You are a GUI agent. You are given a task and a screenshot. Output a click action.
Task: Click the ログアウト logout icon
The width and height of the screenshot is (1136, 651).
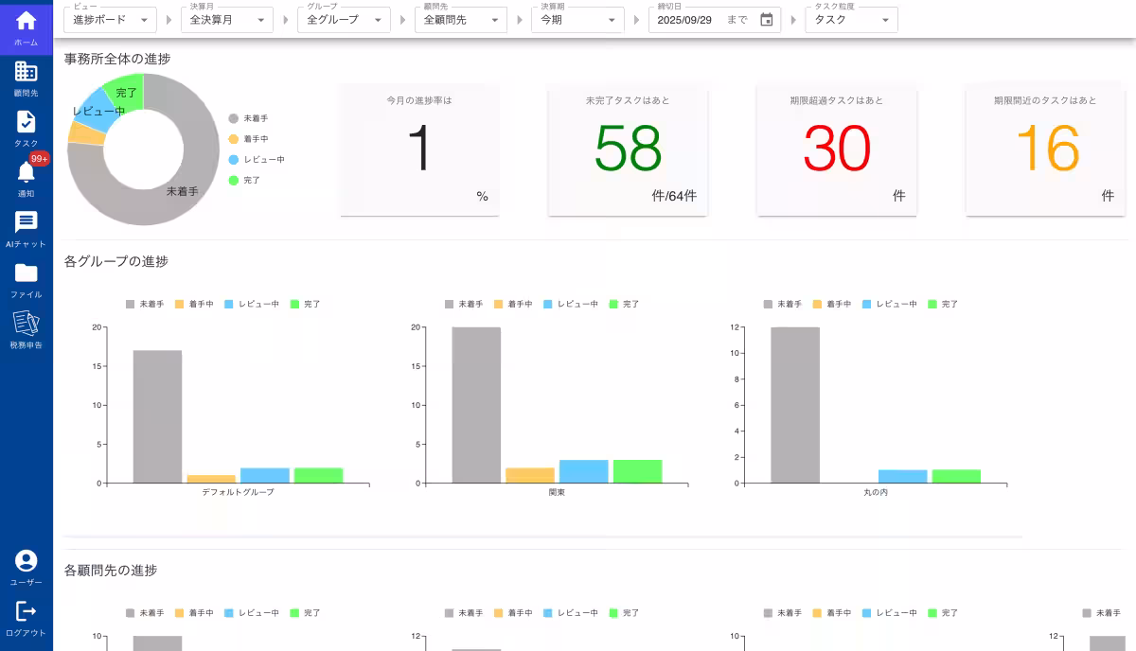[27, 612]
